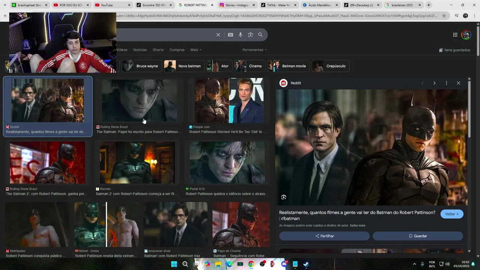Open the Portal N10 image result
Screen dimensions: 480x270
[228, 163]
